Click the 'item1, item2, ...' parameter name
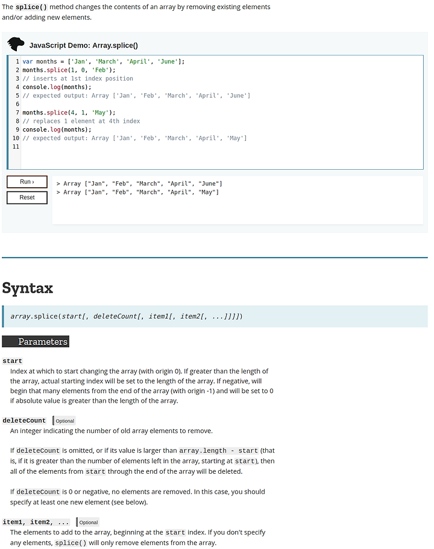Image resolution: width=434 pixels, height=549 pixels. (36, 522)
